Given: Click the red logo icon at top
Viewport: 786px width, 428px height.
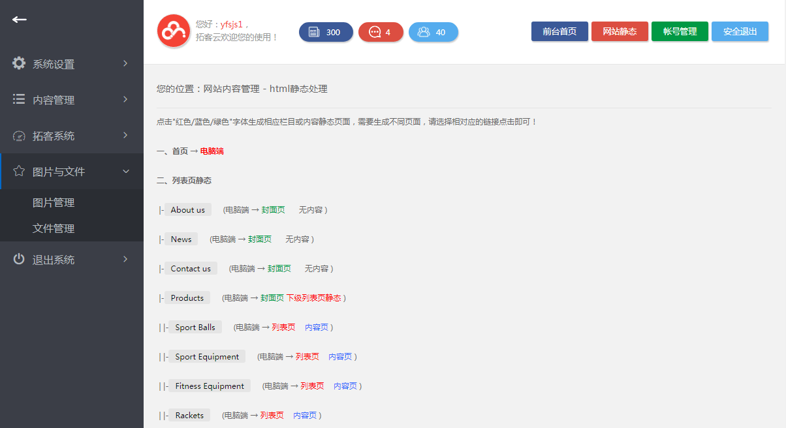Looking at the screenshot, I should (x=173, y=31).
